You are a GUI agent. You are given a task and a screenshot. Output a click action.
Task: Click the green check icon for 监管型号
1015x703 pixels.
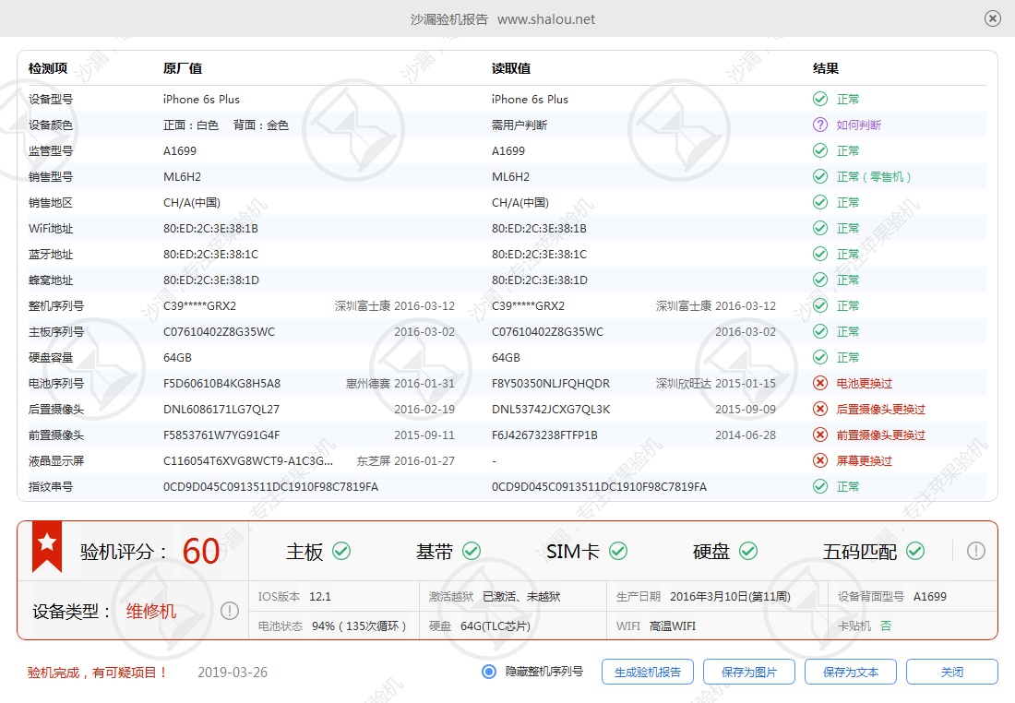[x=820, y=150]
